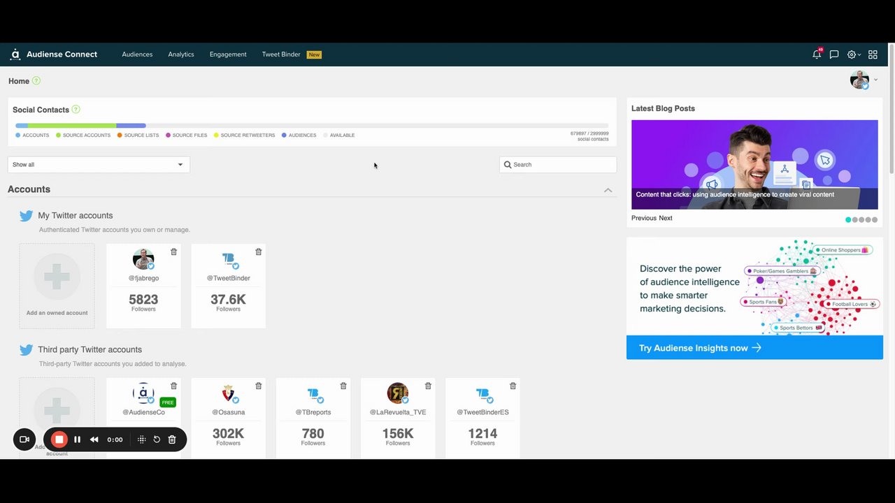Open the Tweet Binder menu
The image size is (895, 503).
pos(281,54)
